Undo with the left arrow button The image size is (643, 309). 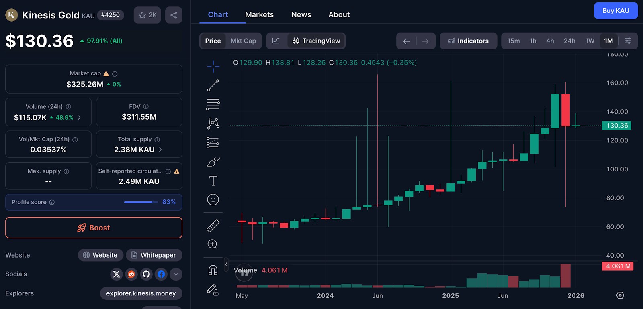click(x=406, y=41)
